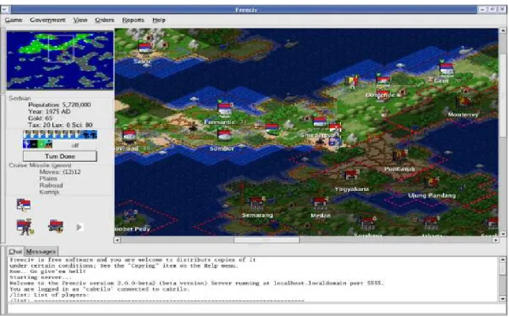Click the 'You are logged in as' chat line

tap(100, 289)
